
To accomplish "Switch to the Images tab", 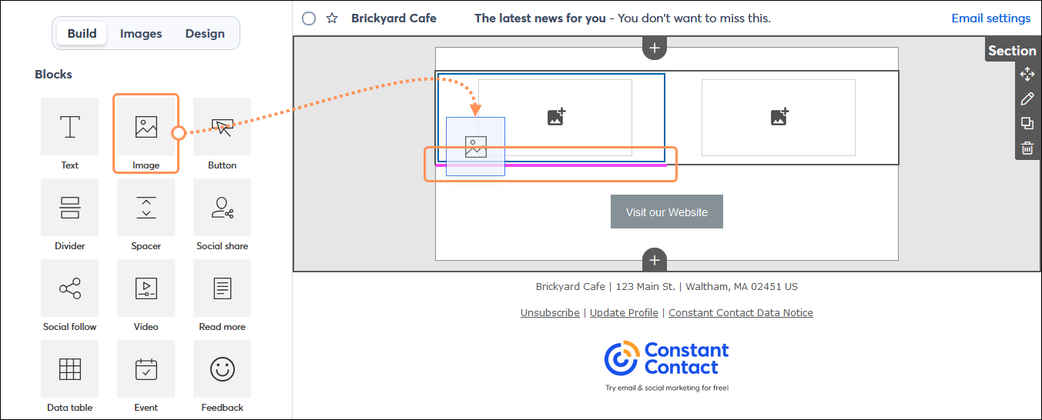I will point(141,34).
